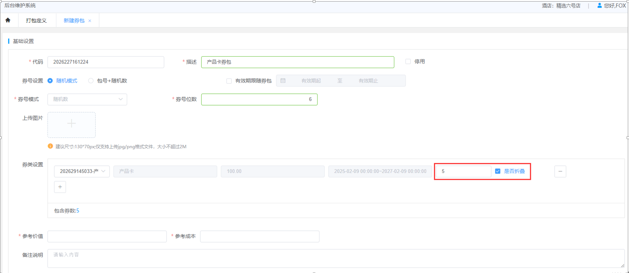
Task: Uncheck the 是否折叠 checkbox
Action: pos(497,171)
